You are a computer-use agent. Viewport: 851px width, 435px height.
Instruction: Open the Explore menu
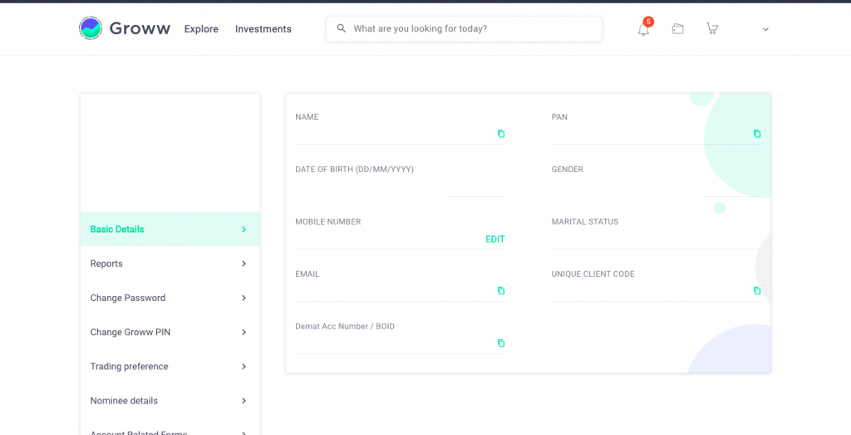(x=201, y=29)
